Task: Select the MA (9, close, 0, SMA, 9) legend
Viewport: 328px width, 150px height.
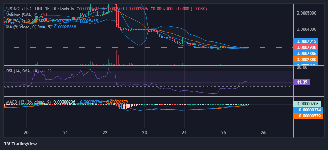Action: (x=29, y=27)
